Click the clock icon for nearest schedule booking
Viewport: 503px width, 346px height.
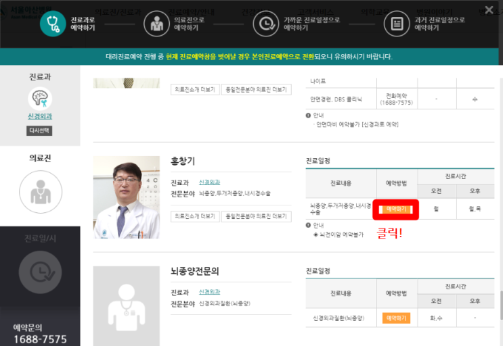point(266,24)
